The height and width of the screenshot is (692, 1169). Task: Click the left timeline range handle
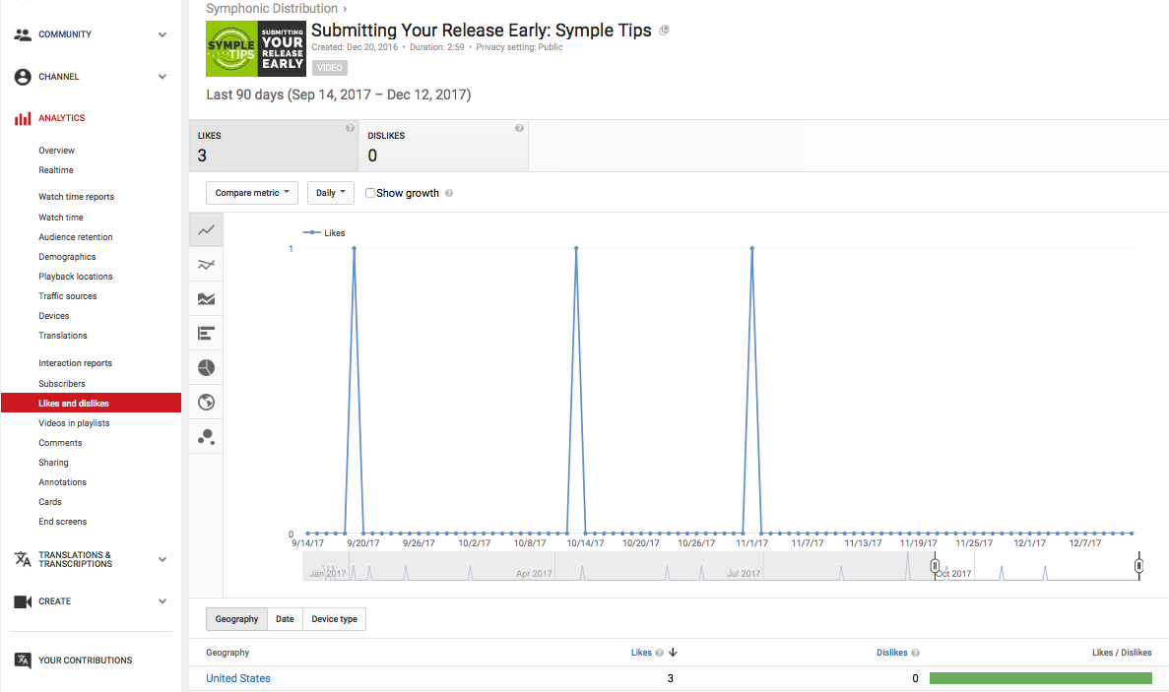point(935,566)
